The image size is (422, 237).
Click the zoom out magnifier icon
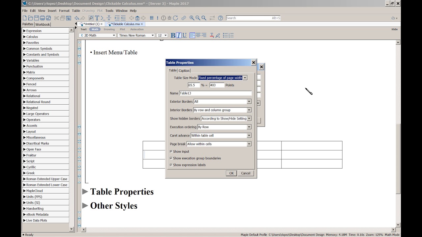tap(198, 18)
